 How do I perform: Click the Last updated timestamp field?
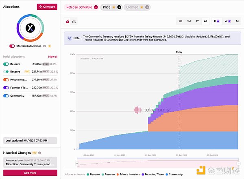pyautogui.click(x=30, y=140)
